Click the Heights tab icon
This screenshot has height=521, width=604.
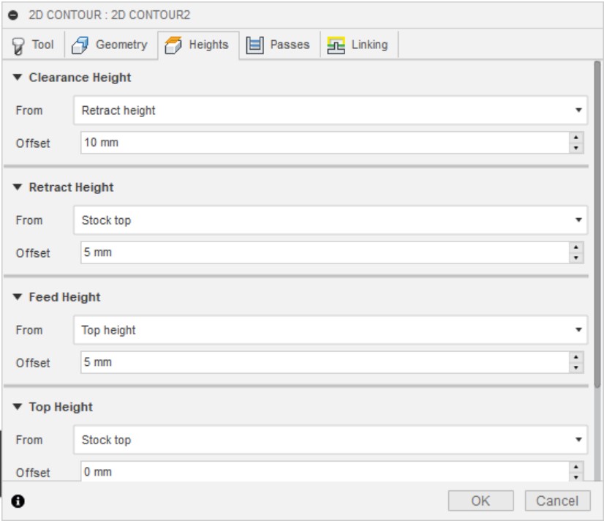click(174, 45)
